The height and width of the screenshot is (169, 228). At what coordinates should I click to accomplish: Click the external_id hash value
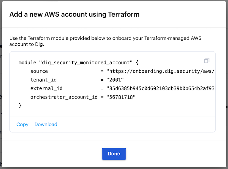click(x=161, y=88)
